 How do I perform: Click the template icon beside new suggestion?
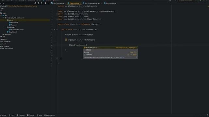[x=85, y=52]
